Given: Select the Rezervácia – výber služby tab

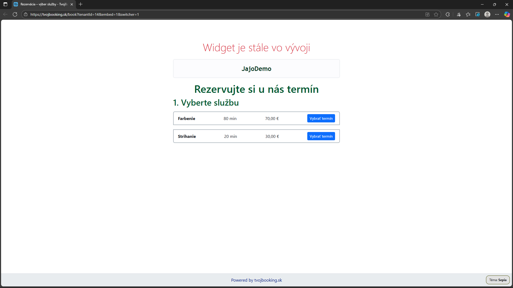Looking at the screenshot, I should [43, 4].
